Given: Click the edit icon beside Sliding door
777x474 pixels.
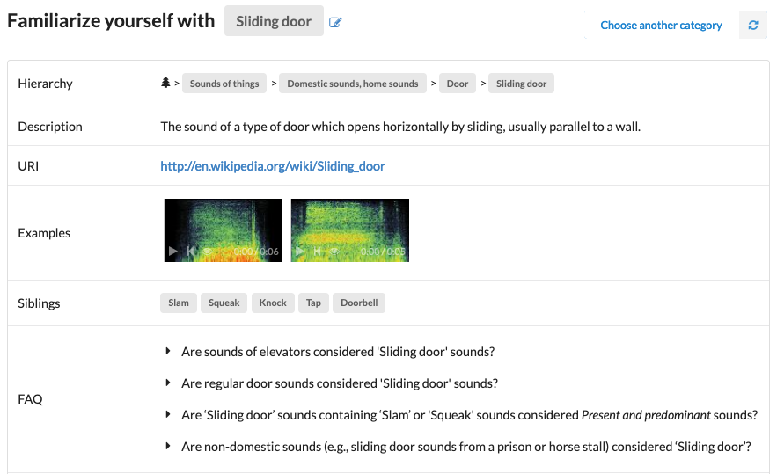Looking at the screenshot, I should click(335, 22).
